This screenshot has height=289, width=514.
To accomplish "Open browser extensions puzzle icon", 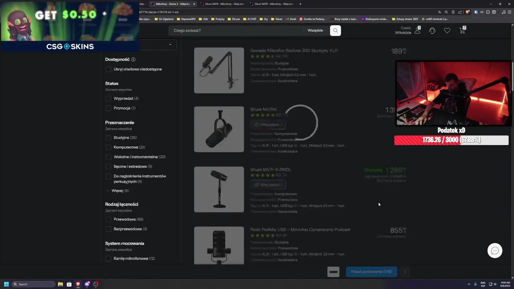I will [x=488, y=12].
